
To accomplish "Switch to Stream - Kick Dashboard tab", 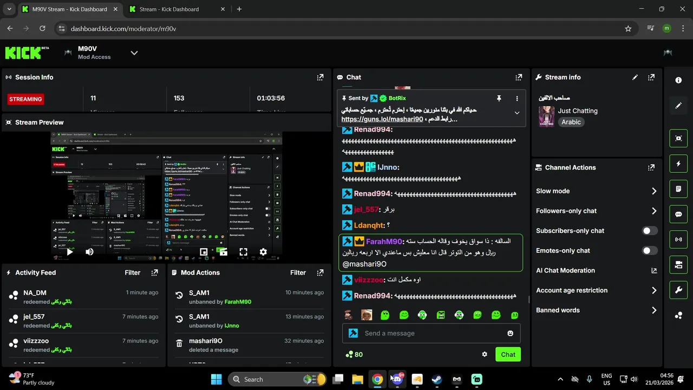I will pyautogui.click(x=178, y=9).
